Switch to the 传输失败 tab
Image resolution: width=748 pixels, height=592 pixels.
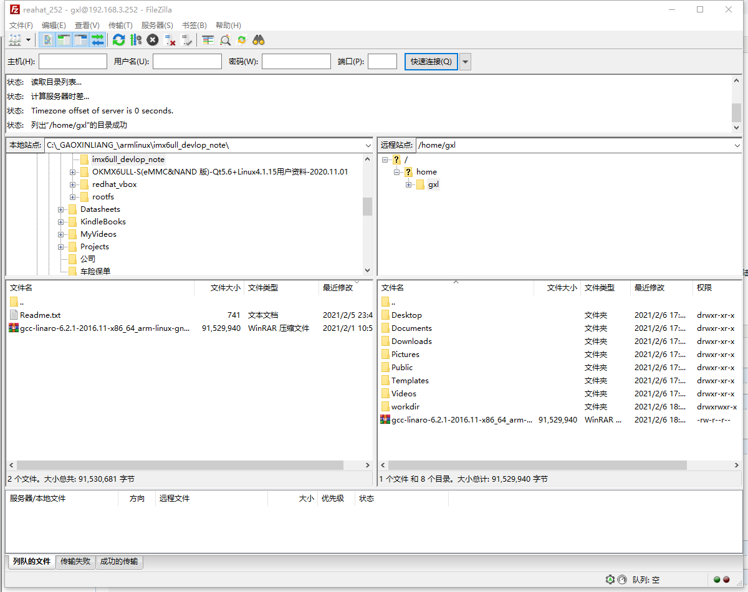pos(75,561)
